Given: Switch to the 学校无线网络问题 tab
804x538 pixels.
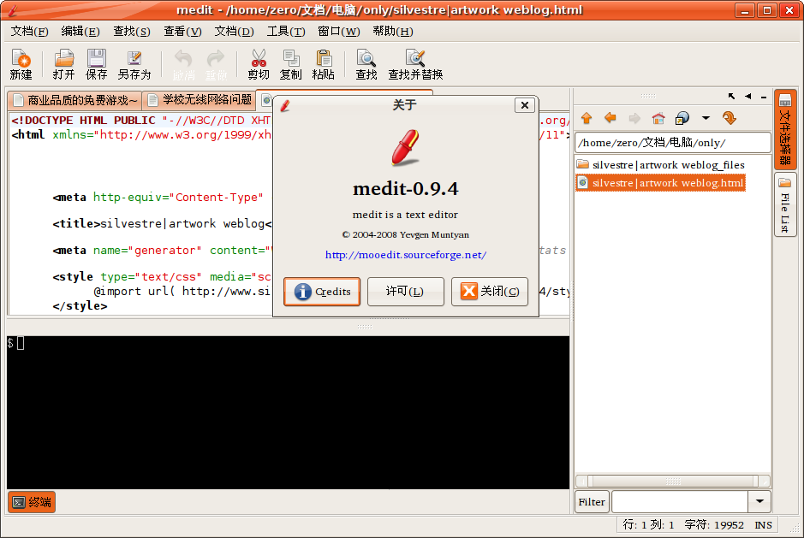Looking at the screenshot, I should [x=200, y=99].
